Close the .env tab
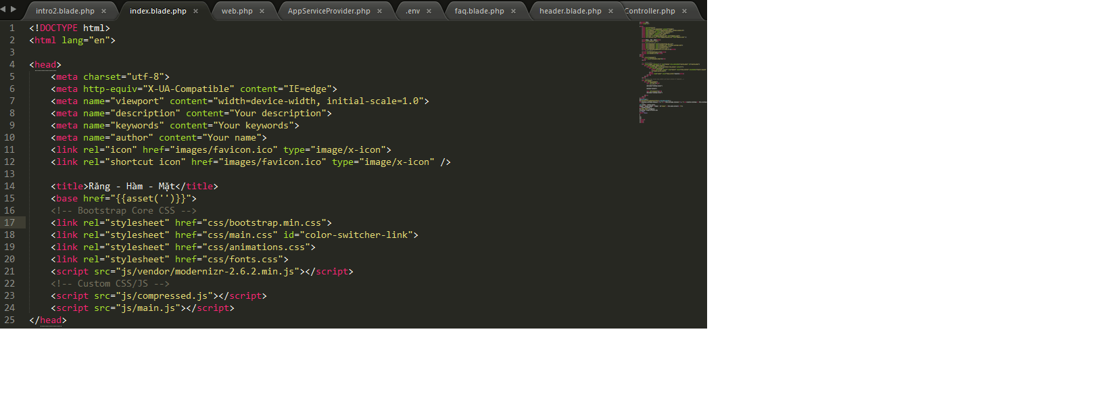The image size is (1110, 411). click(429, 11)
